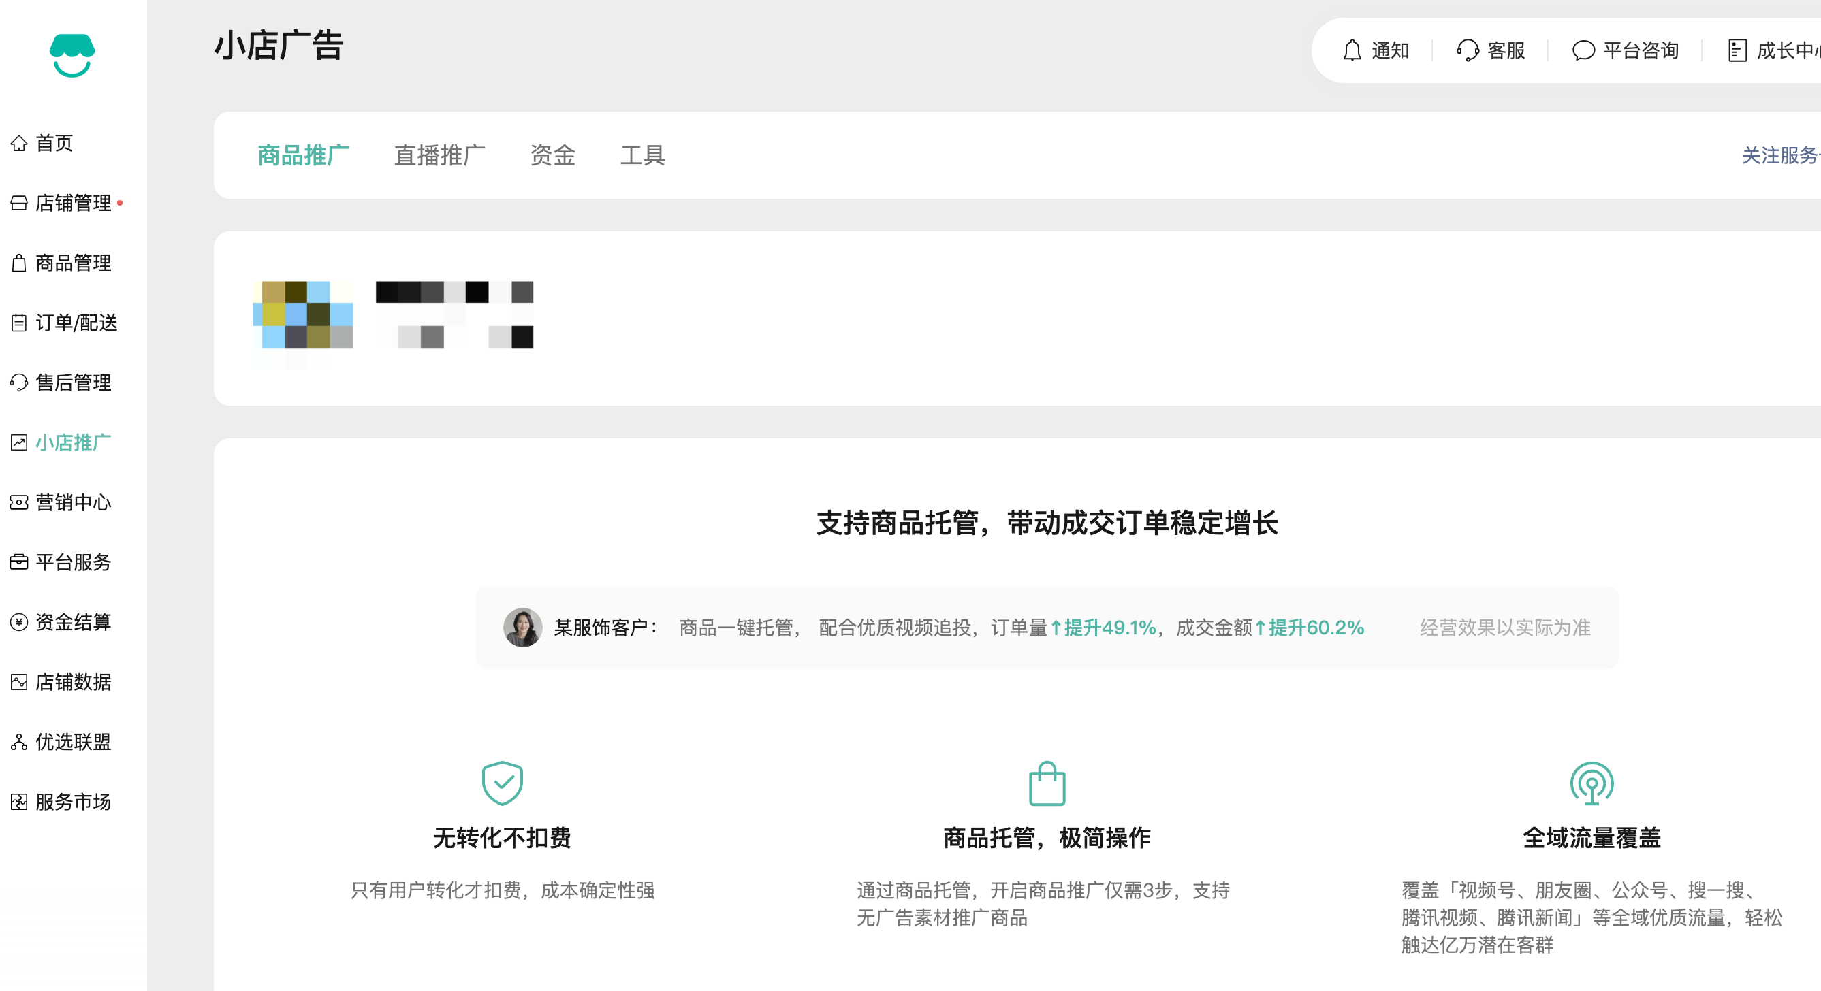Click the 客服 headset icon in header
Image resolution: width=1821 pixels, height=991 pixels.
click(1468, 51)
